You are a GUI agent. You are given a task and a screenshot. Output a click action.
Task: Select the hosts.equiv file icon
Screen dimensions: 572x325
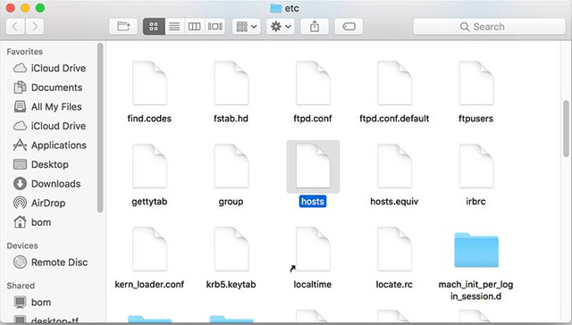(394, 166)
